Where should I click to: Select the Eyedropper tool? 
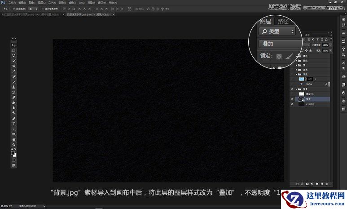click(x=14, y=71)
